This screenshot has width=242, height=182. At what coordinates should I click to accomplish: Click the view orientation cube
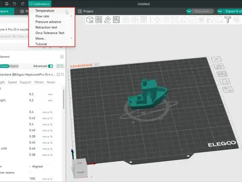point(80,168)
